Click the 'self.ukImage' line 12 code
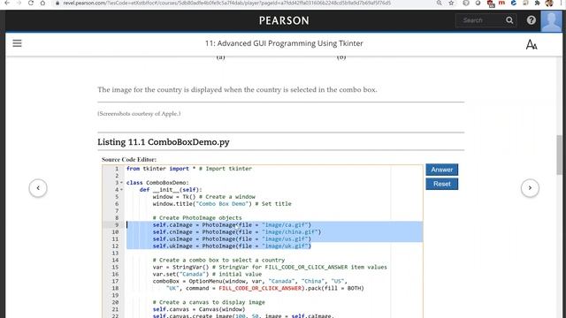 coord(232,246)
